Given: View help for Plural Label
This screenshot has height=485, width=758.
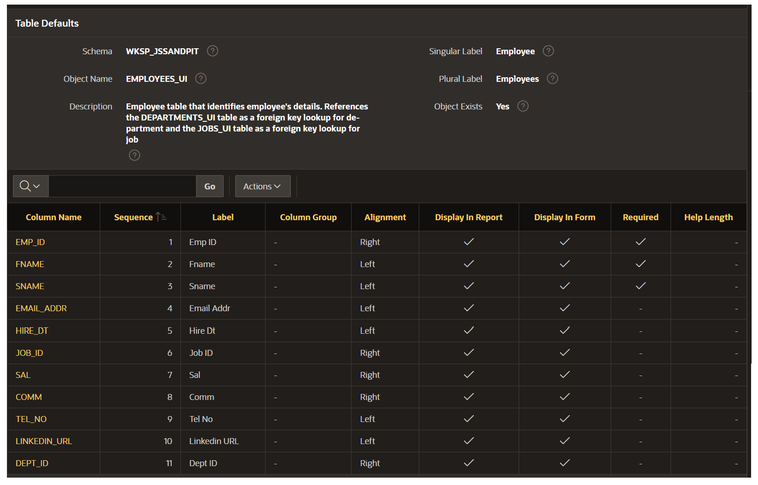Looking at the screenshot, I should point(552,79).
